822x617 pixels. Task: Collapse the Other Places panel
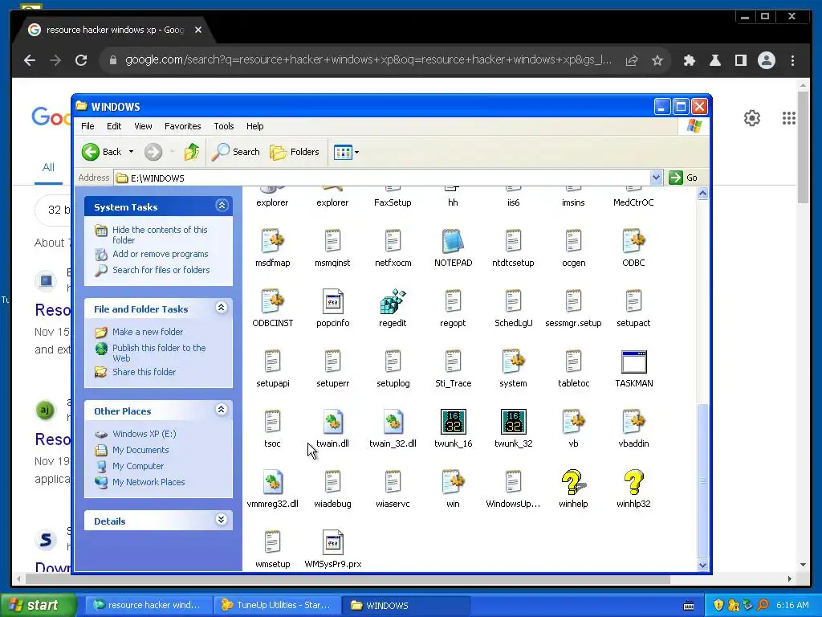[x=222, y=410]
